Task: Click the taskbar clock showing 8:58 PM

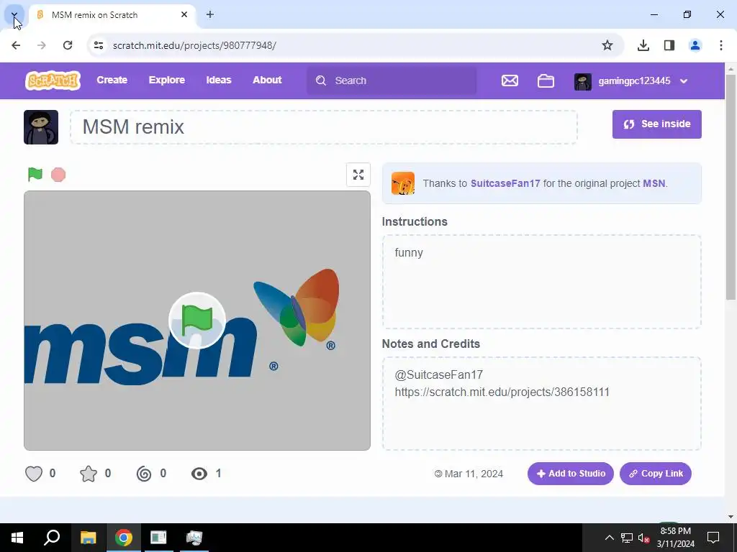Action: coord(675,538)
